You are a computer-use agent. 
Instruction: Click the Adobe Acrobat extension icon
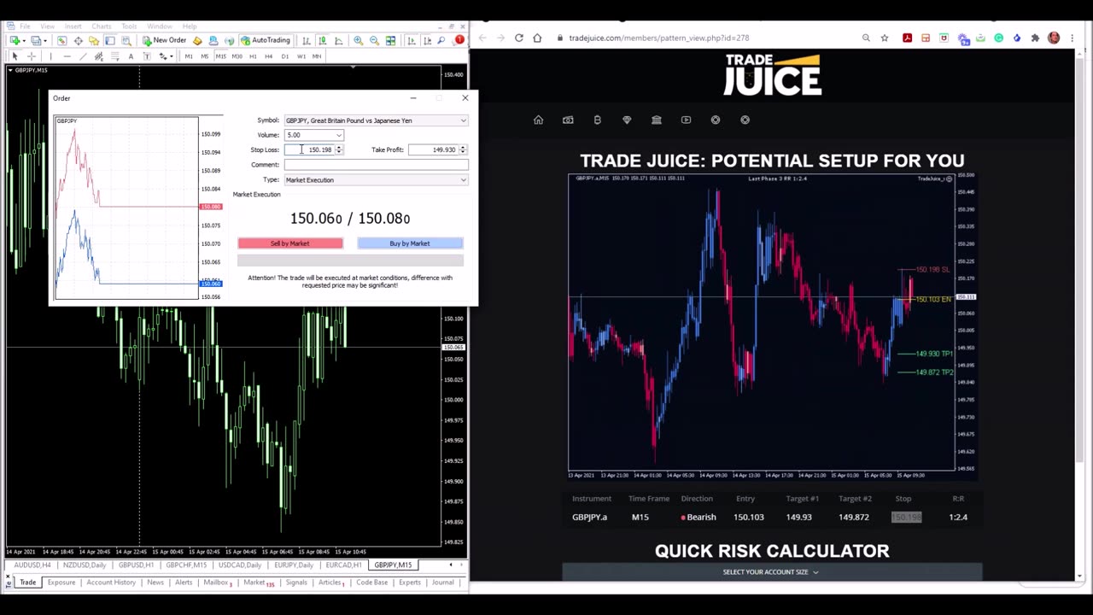click(x=907, y=38)
